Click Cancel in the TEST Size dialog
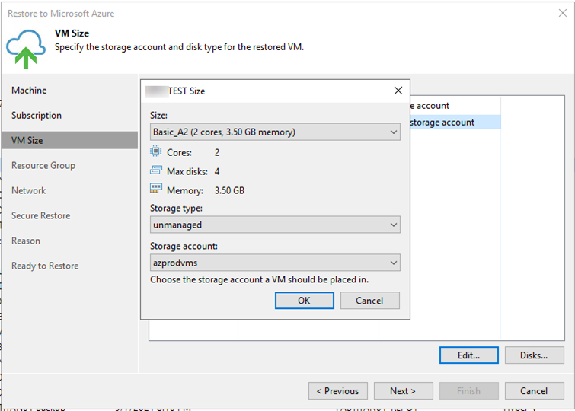The width and height of the screenshot is (575, 411). (x=369, y=301)
